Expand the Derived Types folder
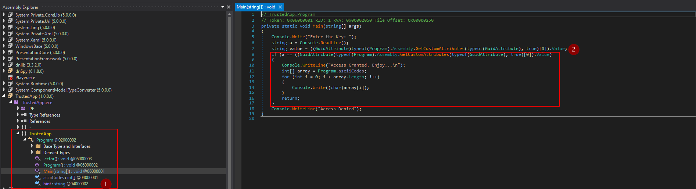This screenshot has width=696, height=189. (32, 152)
